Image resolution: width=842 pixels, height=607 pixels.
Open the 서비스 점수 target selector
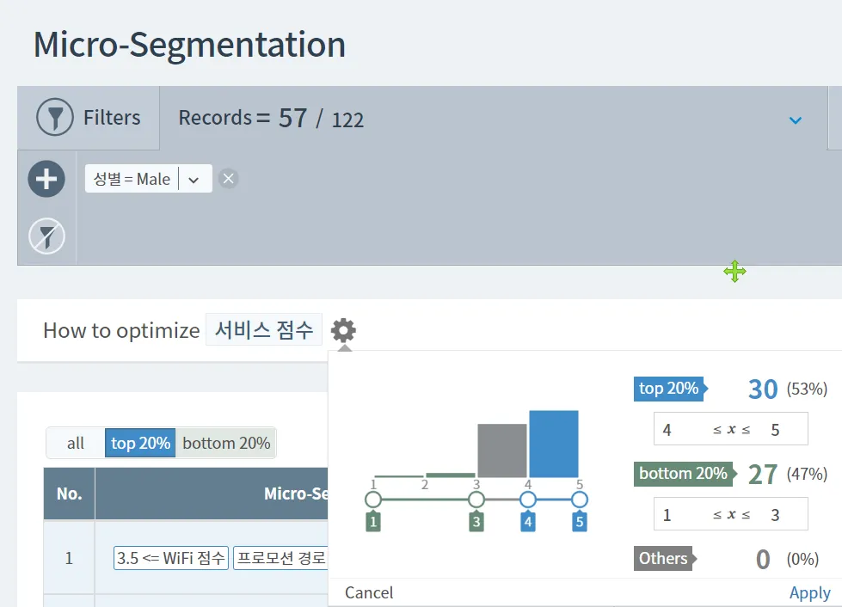(264, 330)
